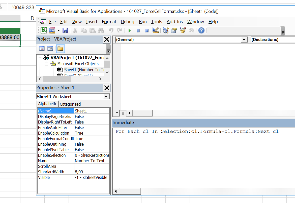Open the Sheet1 Worksheet object dropdown
This screenshot has width=295, height=203.
(x=106, y=97)
